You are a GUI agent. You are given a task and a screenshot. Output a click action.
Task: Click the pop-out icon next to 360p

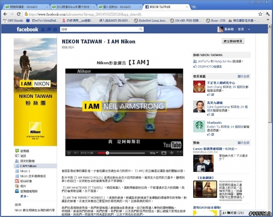point(164,153)
